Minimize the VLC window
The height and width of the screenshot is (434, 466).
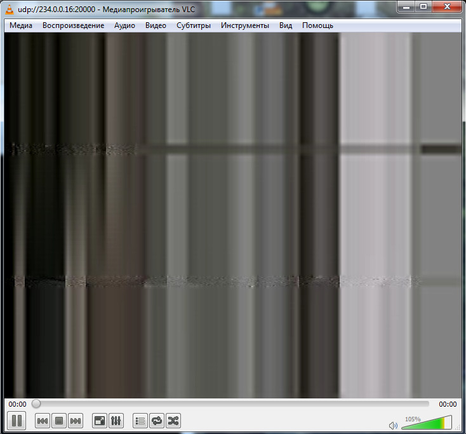click(x=406, y=7)
